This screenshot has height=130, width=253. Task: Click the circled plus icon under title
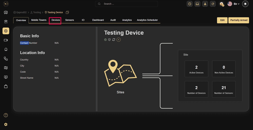coord(119,40)
